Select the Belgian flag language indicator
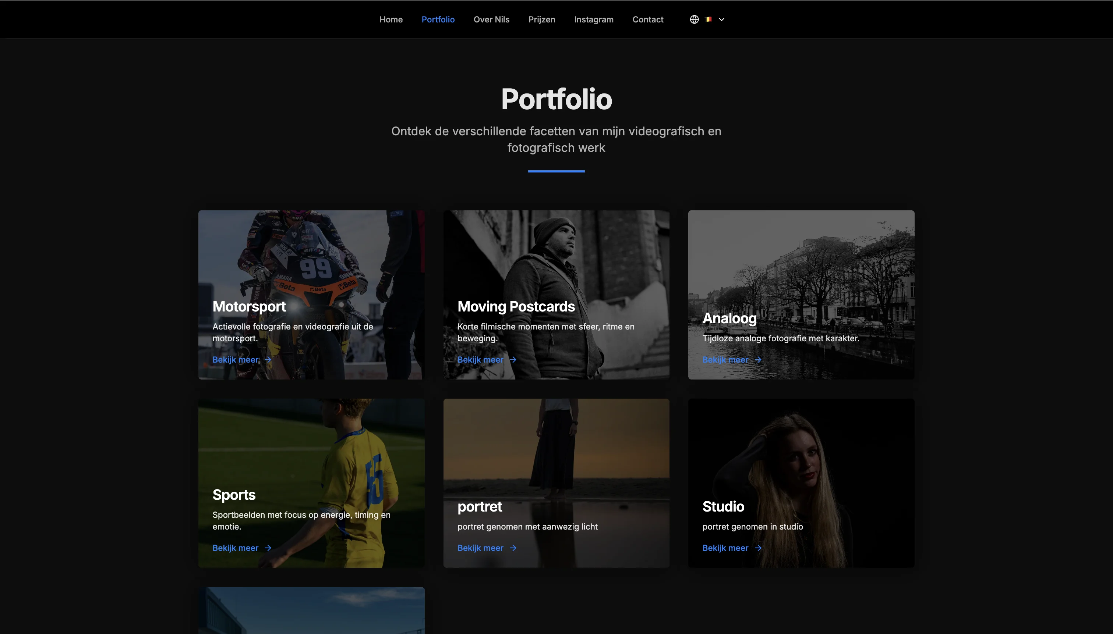 (x=709, y=19)
